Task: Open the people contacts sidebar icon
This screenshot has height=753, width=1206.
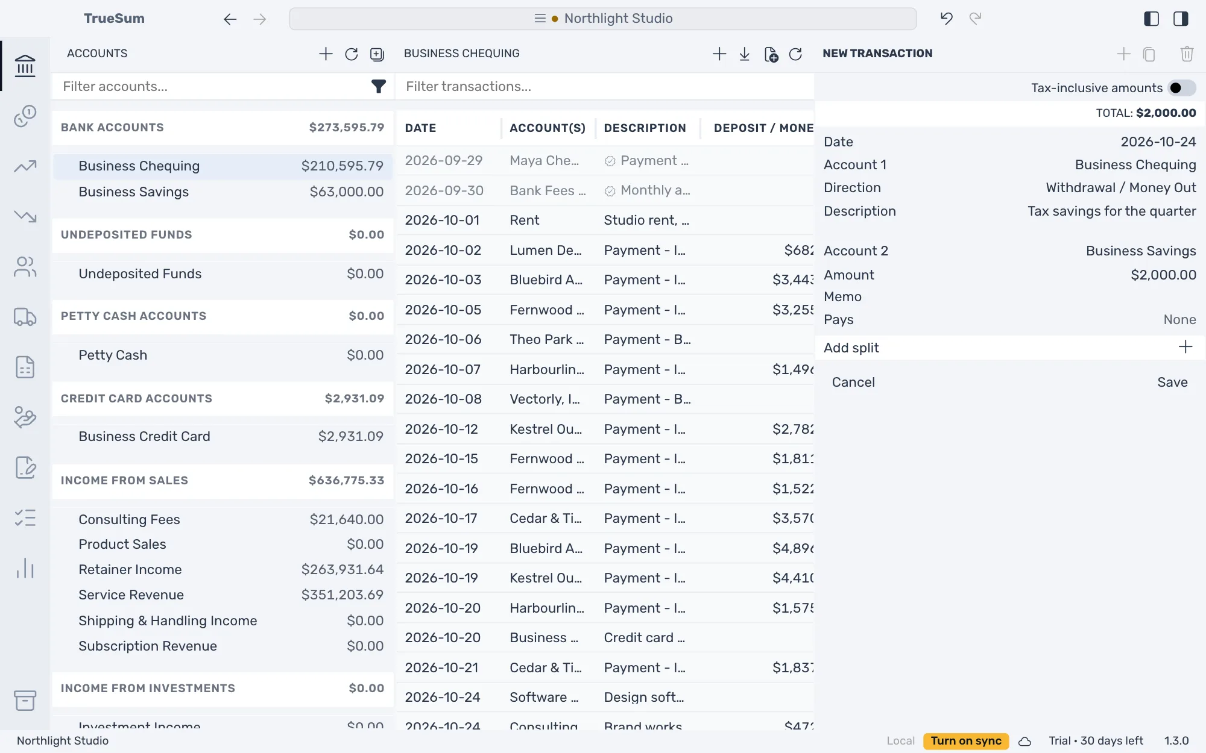Action: [25, 266]
